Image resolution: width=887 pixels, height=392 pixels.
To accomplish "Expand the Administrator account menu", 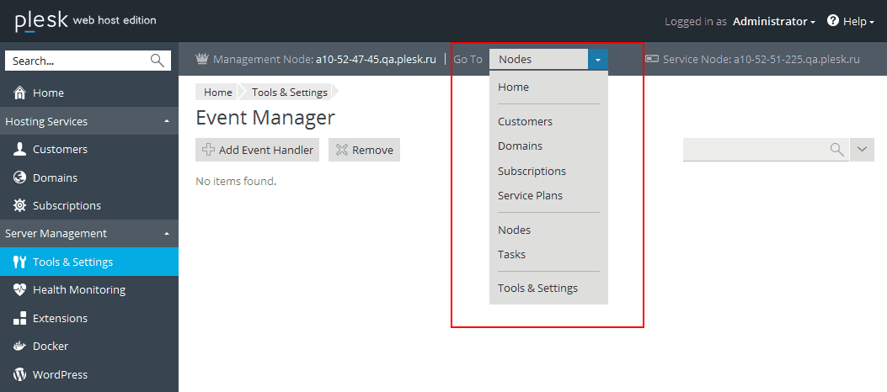I will click(x=773, y=22).
